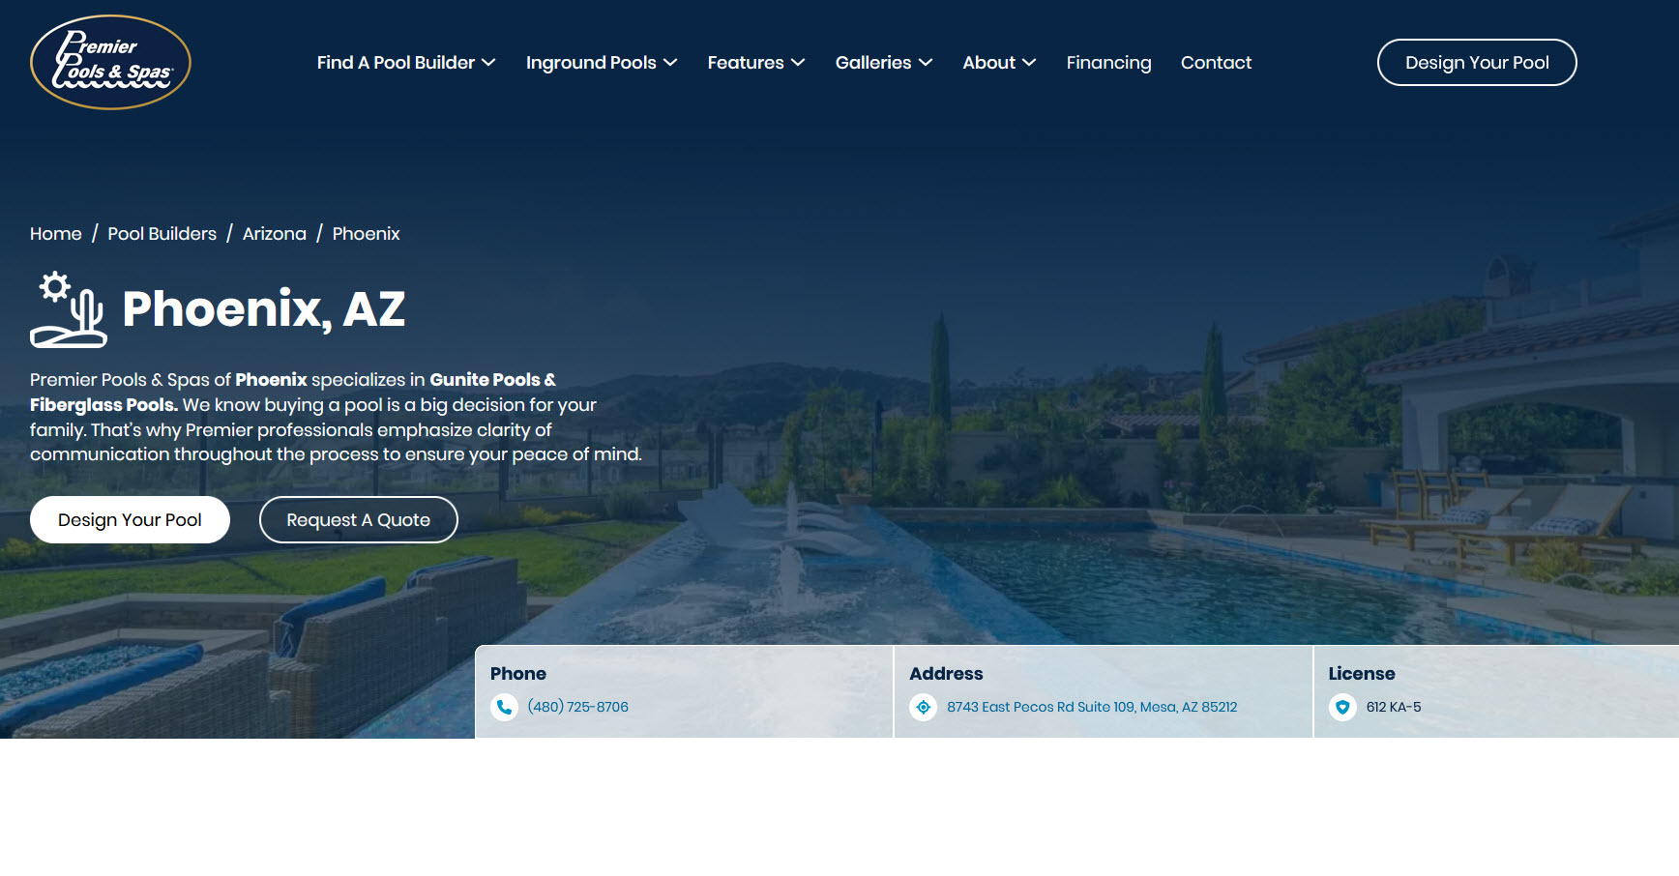Screen dimensions: 1679x876
Task: Expand the Find A Pool Builder chevron
Action: pos(488,63)
